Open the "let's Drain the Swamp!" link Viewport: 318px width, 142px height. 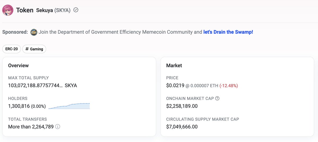228,32
